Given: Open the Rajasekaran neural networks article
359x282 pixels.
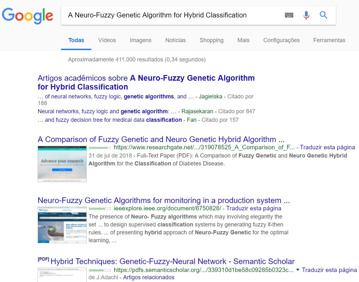Looking at the screenshot, I should click(x=107, y=112).
